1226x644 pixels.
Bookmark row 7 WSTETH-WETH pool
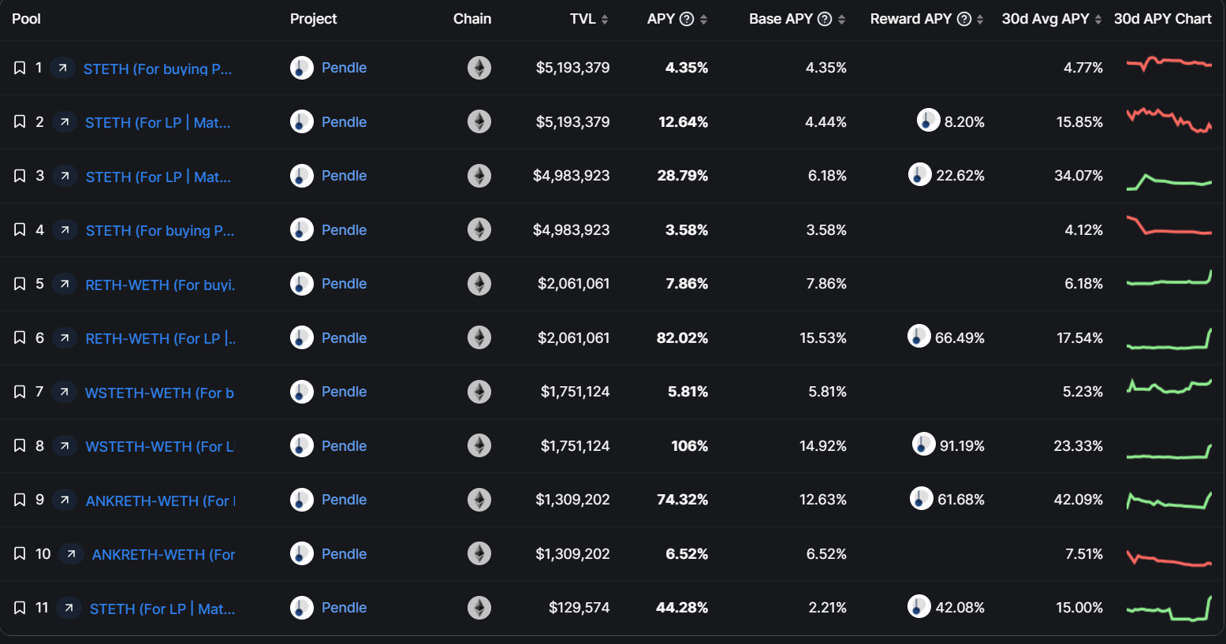(20, 391)
